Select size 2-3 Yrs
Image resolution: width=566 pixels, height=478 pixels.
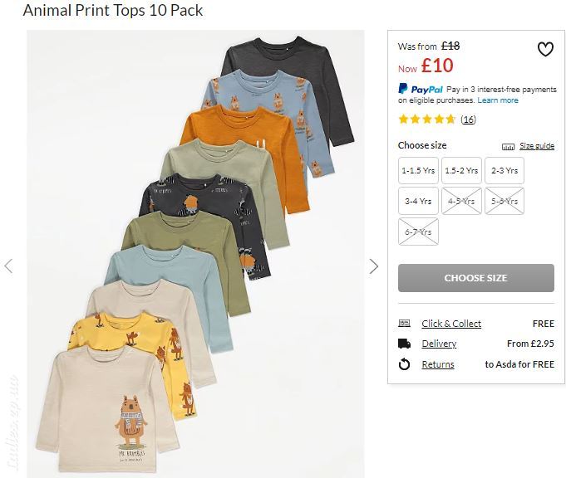coord(504,170)
